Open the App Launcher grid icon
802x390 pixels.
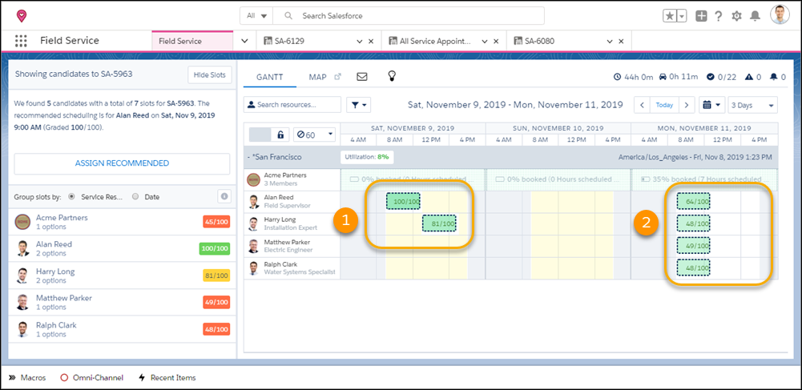21,41
